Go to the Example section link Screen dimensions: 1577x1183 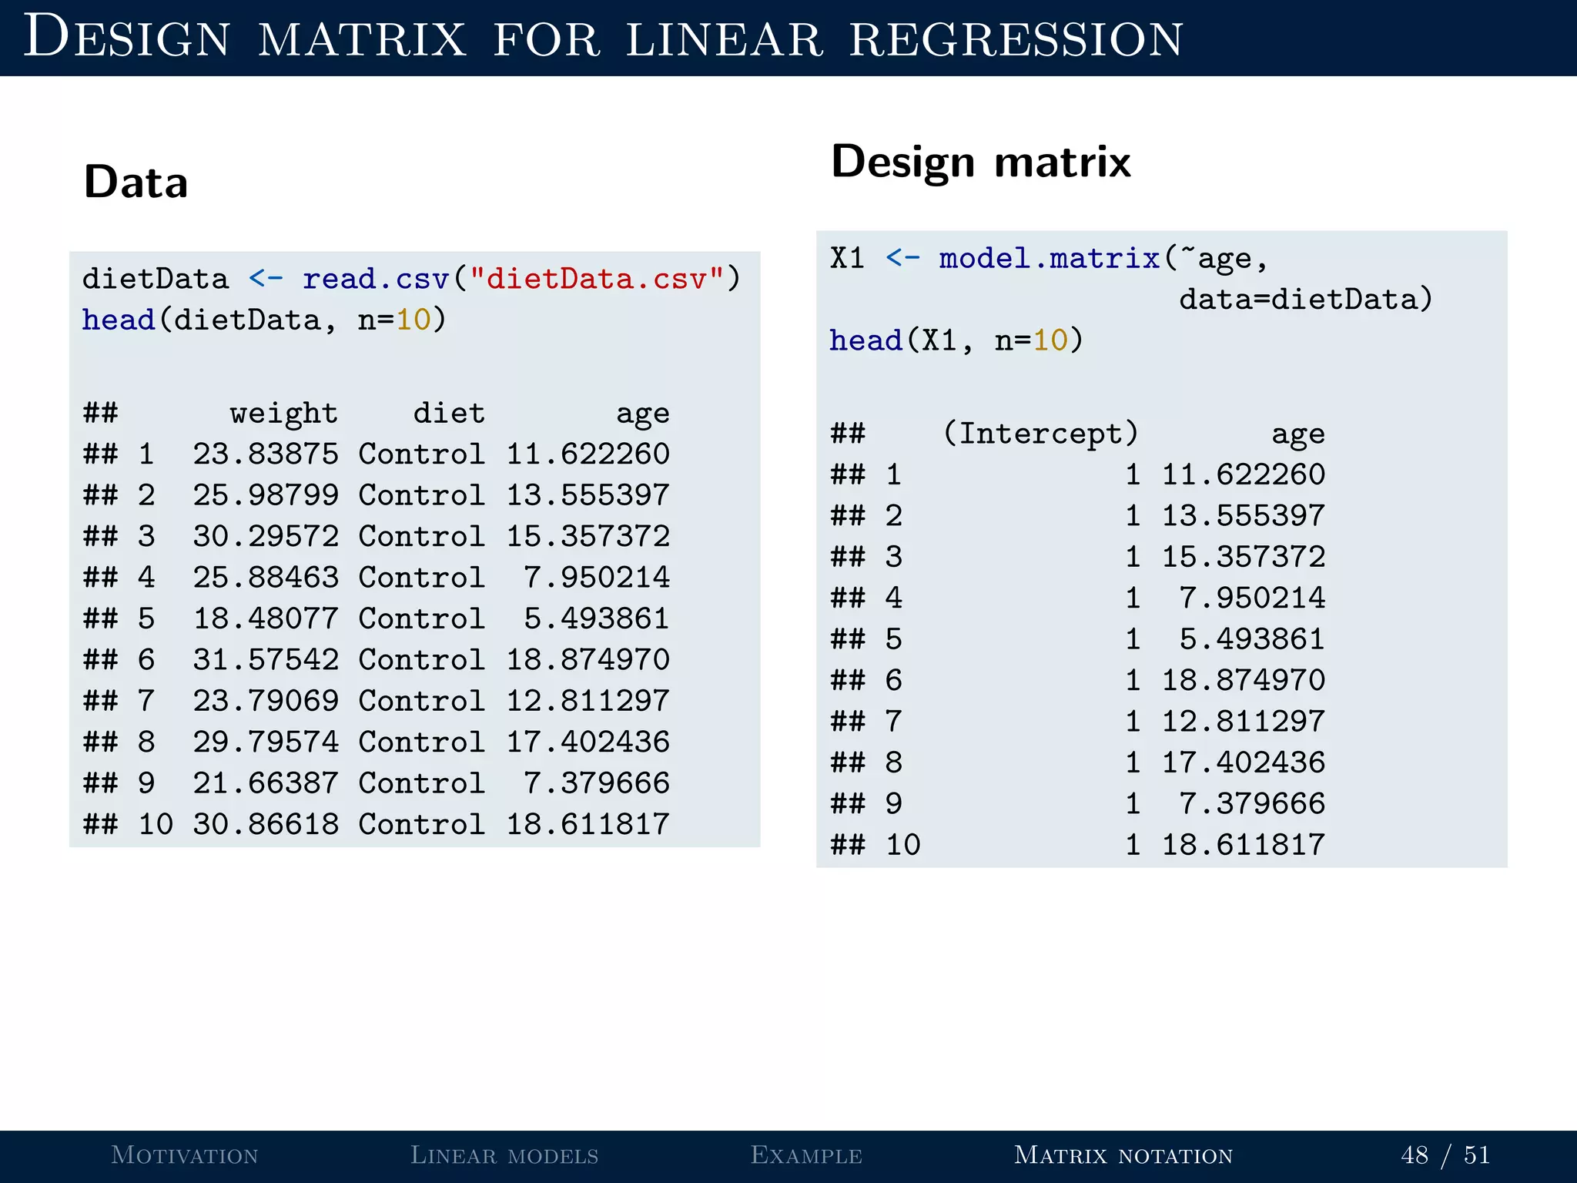[x=806, y=1155]
